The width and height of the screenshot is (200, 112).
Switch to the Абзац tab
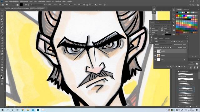pos(157,22)
